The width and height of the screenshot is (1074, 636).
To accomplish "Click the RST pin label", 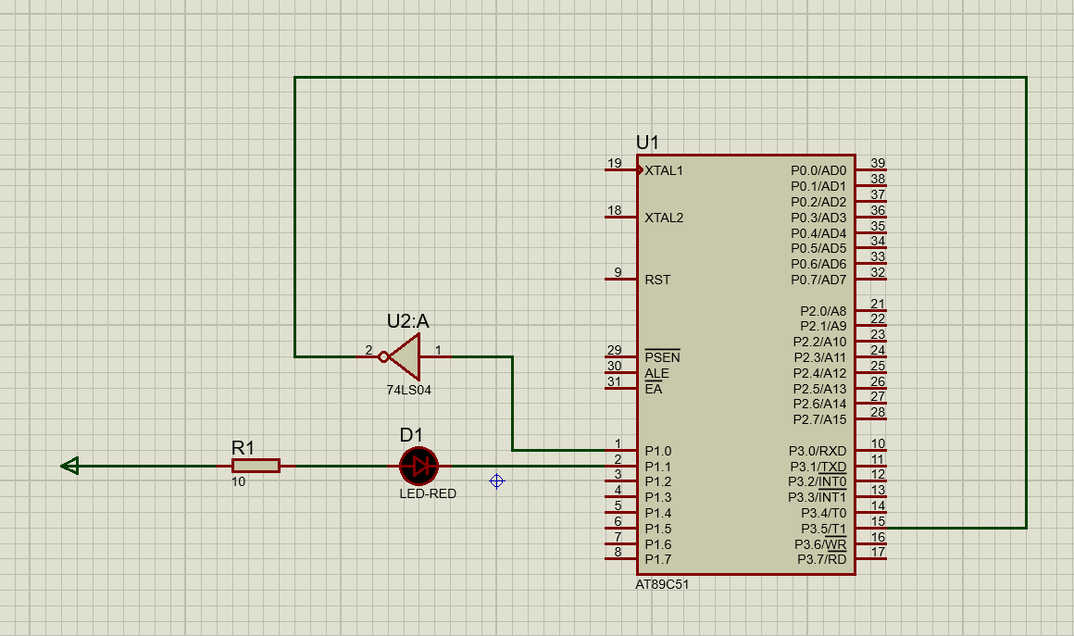I will coord(657,280).
